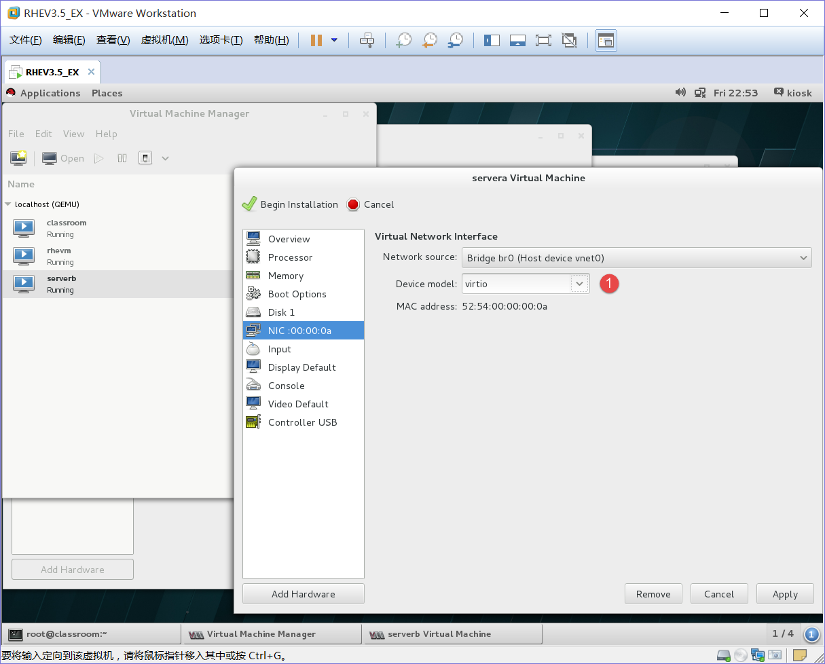Open the 选项卡(T) menu
The height and width of the screenshot is (664, 825).
[221, 40]
